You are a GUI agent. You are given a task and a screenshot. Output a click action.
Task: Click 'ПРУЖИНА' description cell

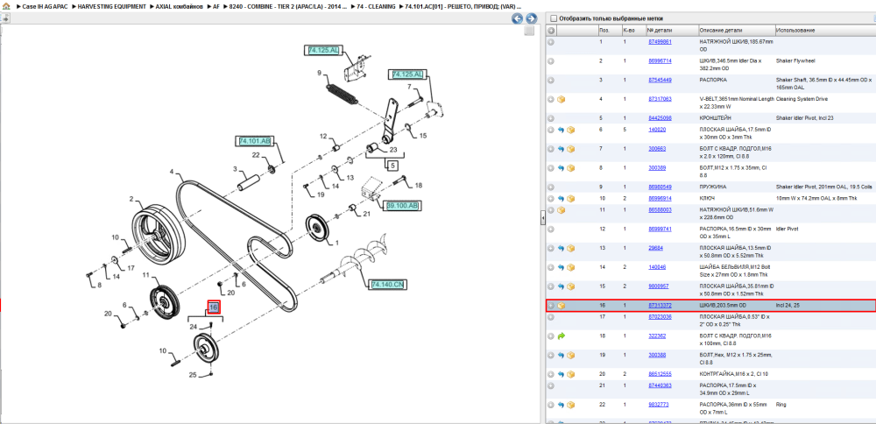click(713, 187)
